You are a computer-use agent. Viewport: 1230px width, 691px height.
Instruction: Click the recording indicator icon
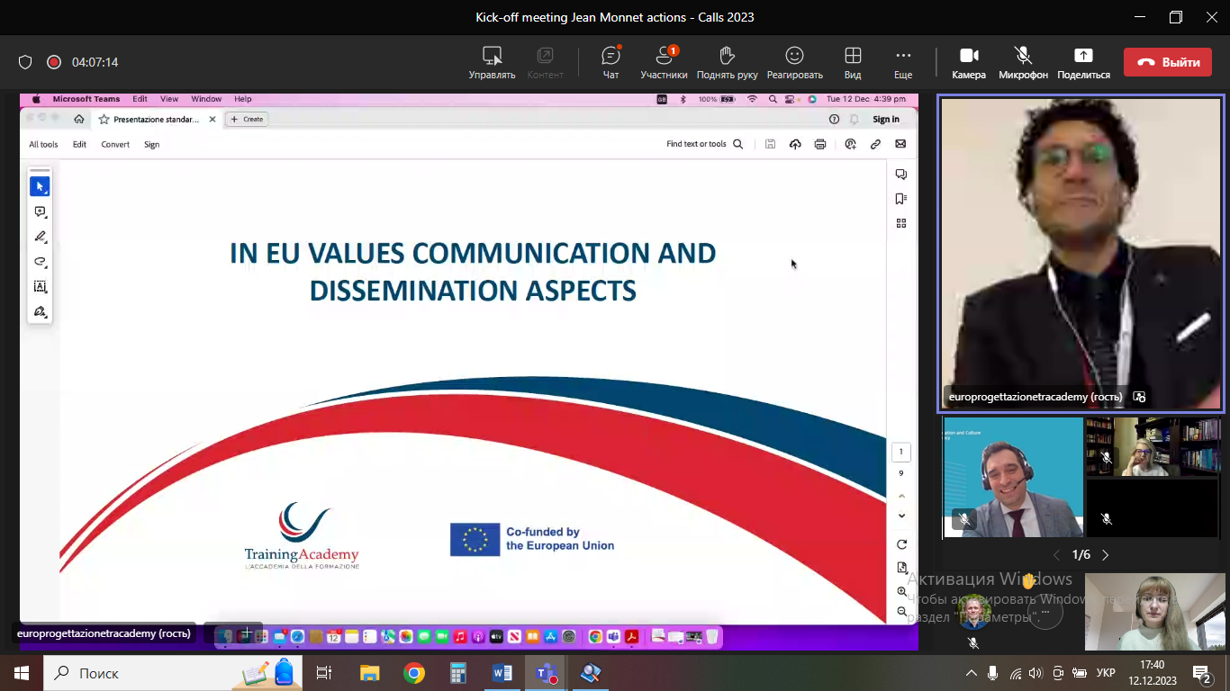(54, 62)
